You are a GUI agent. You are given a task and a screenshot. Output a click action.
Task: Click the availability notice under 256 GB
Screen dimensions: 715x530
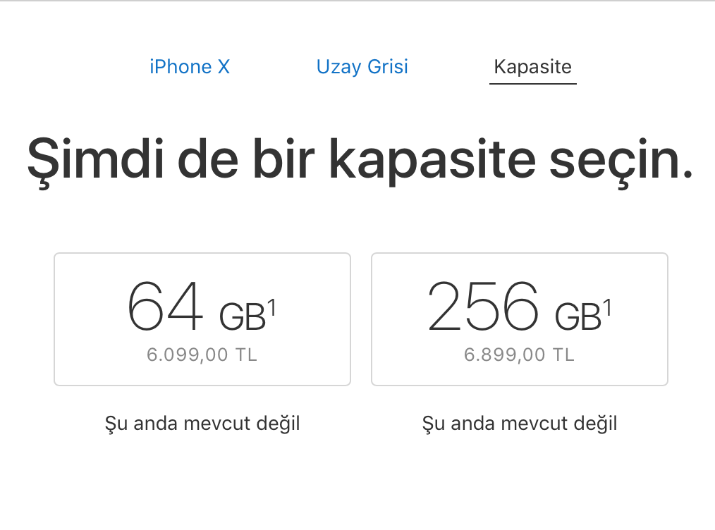[520, 424]
